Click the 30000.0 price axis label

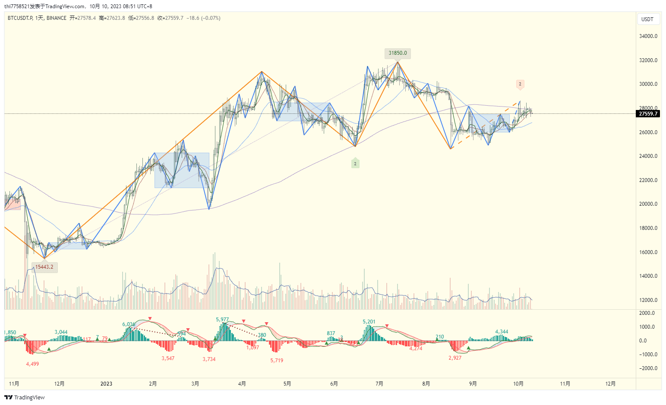coord(648,84)
